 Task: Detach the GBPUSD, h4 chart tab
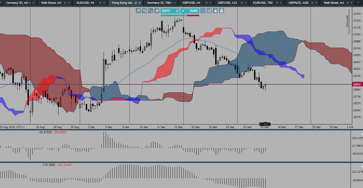click(x=207, y=3)
